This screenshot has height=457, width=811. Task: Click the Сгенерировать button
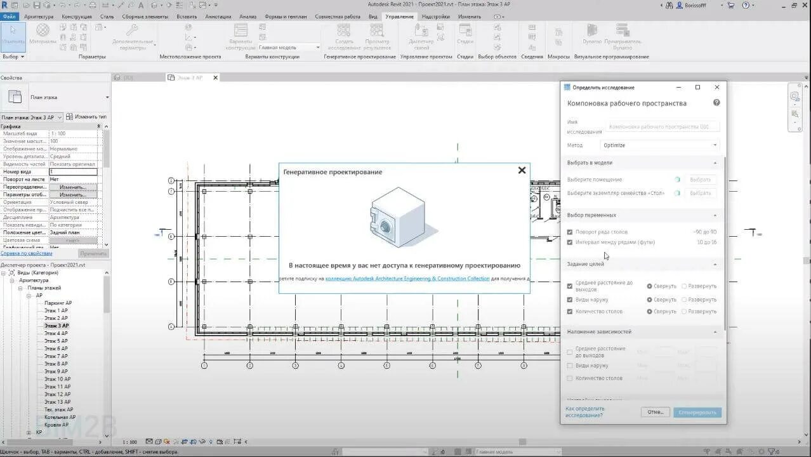(697, 412)
